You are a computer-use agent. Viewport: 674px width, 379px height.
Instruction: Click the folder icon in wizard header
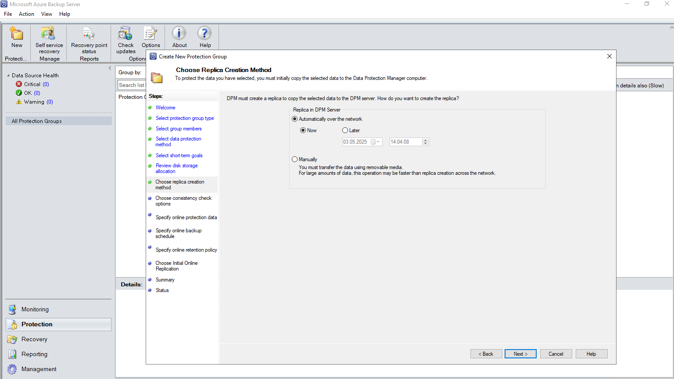157,78
